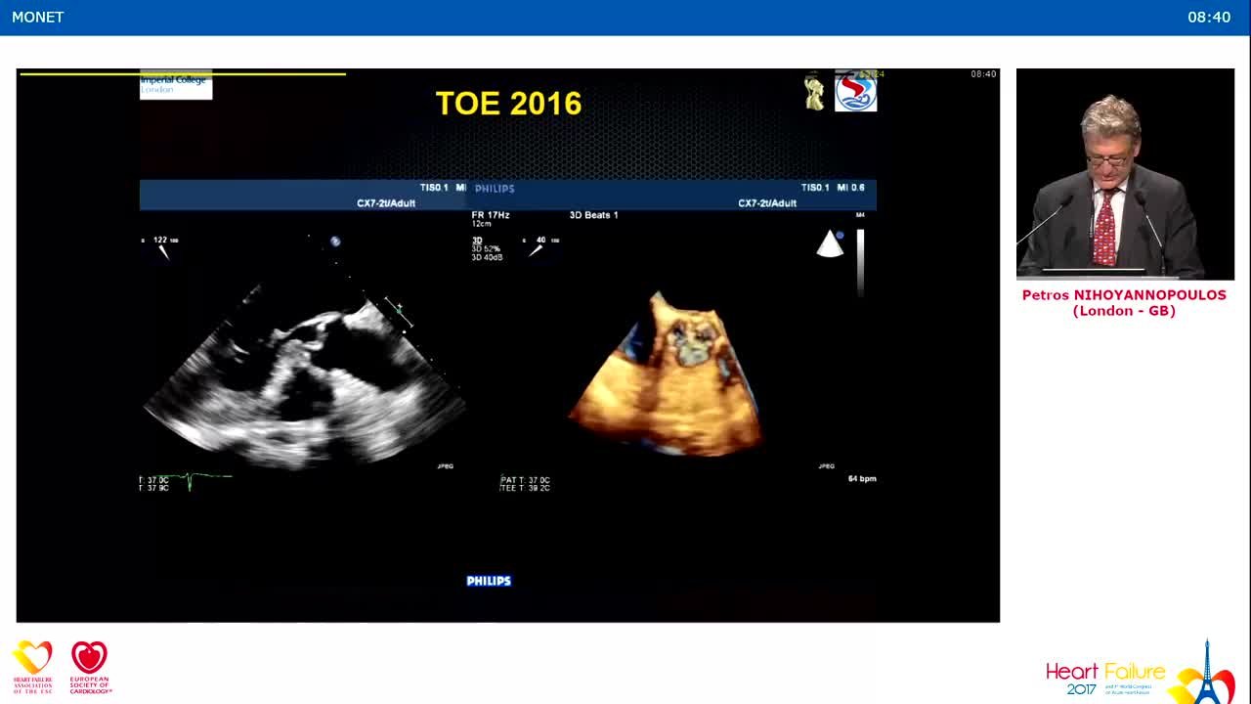This screenshot has width=1251, height=704.
Task: Click the right 'TIS0.1 MI 0.6' reading
Action: click(833, 188)
